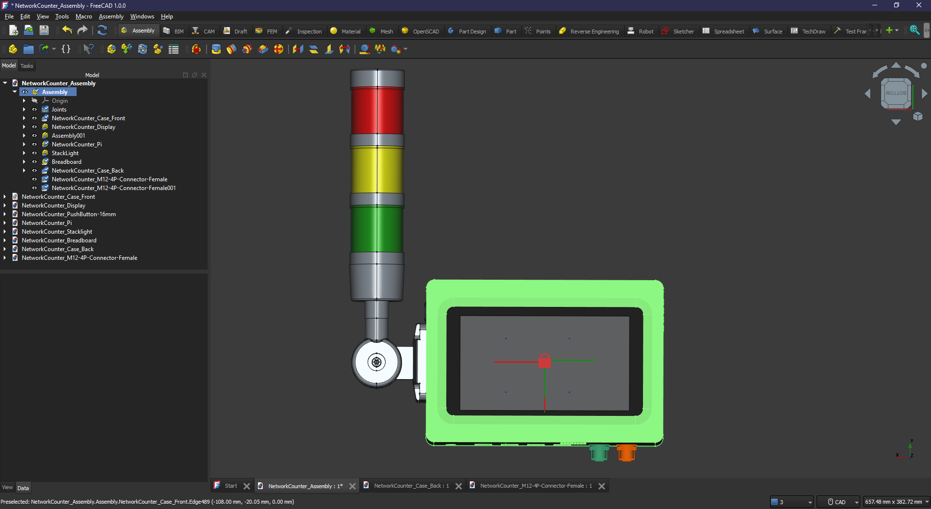Screen dimensions: 931x509
Task: Click the navigation cube's center face
Action: tap(896, 93)
